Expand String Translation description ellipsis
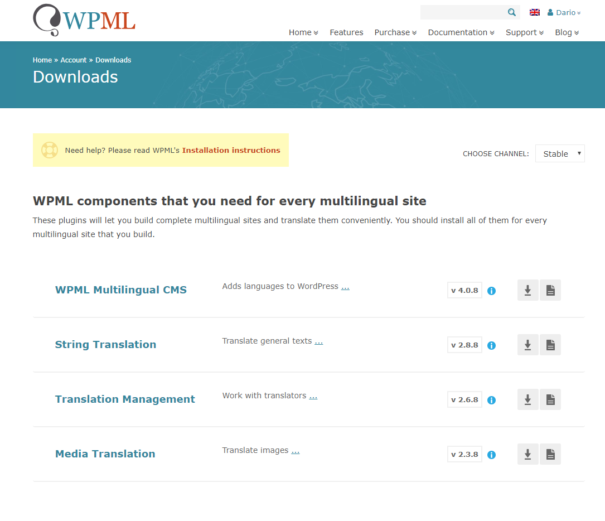This screenshot has width=605, height=521. (319, 342)
